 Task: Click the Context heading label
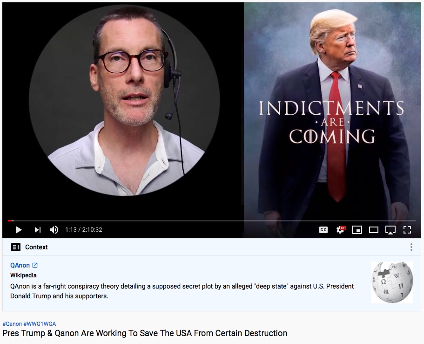36,247
